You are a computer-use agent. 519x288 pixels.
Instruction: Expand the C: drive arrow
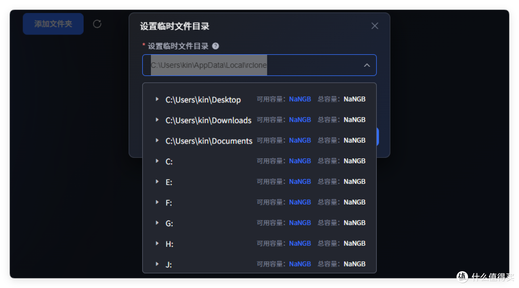(157, 161)
